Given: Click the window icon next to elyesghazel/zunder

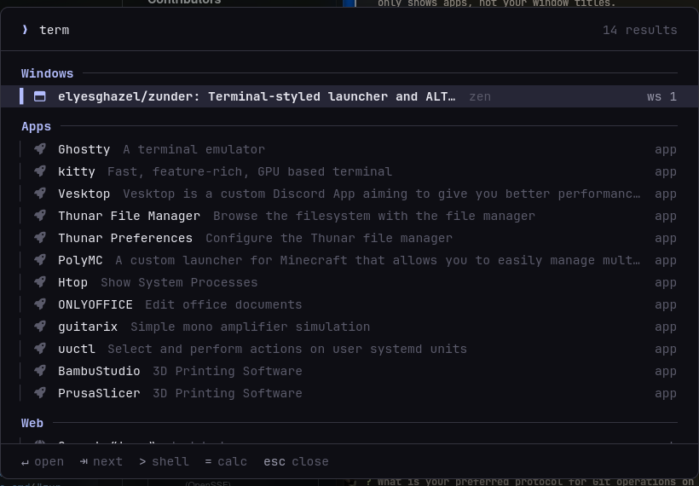Looking at the screenshot, I should coord(40,96).
